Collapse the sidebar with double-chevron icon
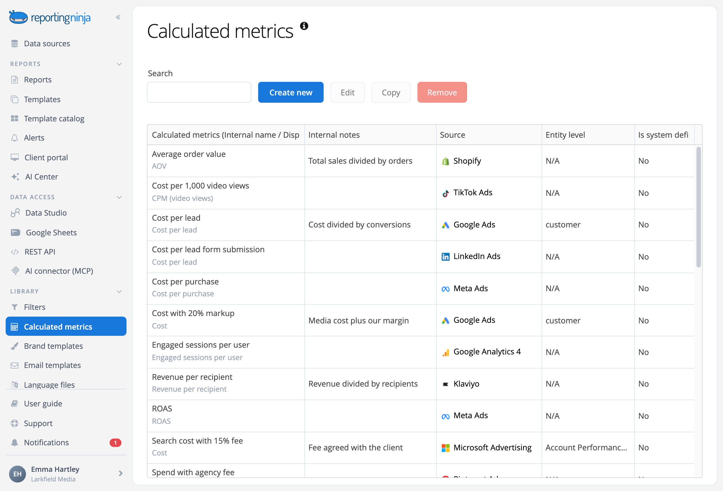The width and height of the screenshot is (723, 491). pyautogui.click(x=118, y=17)
